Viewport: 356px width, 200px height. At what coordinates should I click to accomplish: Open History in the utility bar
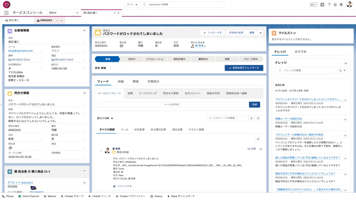(x=156, y=196)
